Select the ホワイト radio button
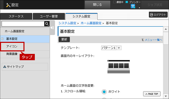 point(104,92)
